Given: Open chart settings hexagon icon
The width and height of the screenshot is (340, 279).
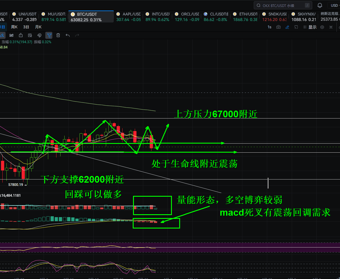Looking at the screenshot, I should [322, 27].
